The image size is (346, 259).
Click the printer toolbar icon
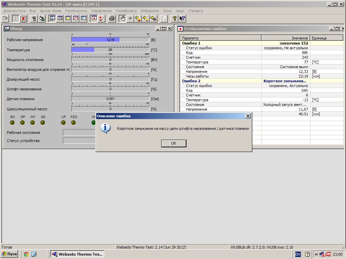(112, 19)
